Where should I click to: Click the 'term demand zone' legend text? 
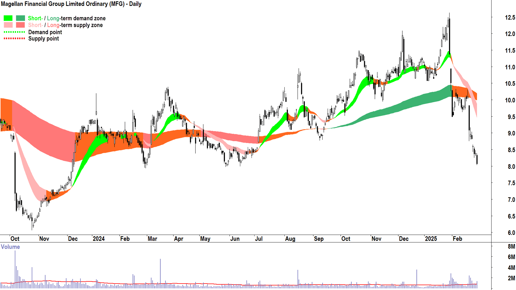pyautogui.click(x=83, y=18)
